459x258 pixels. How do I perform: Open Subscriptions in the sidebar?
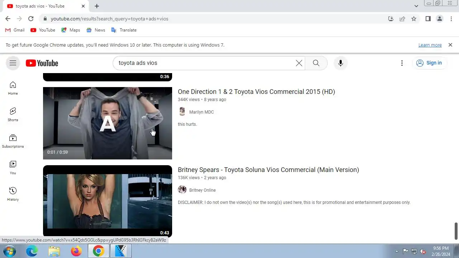coord(13,141)
